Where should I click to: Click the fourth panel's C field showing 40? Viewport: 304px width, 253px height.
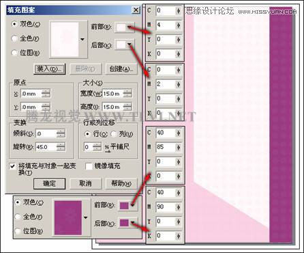166,192
